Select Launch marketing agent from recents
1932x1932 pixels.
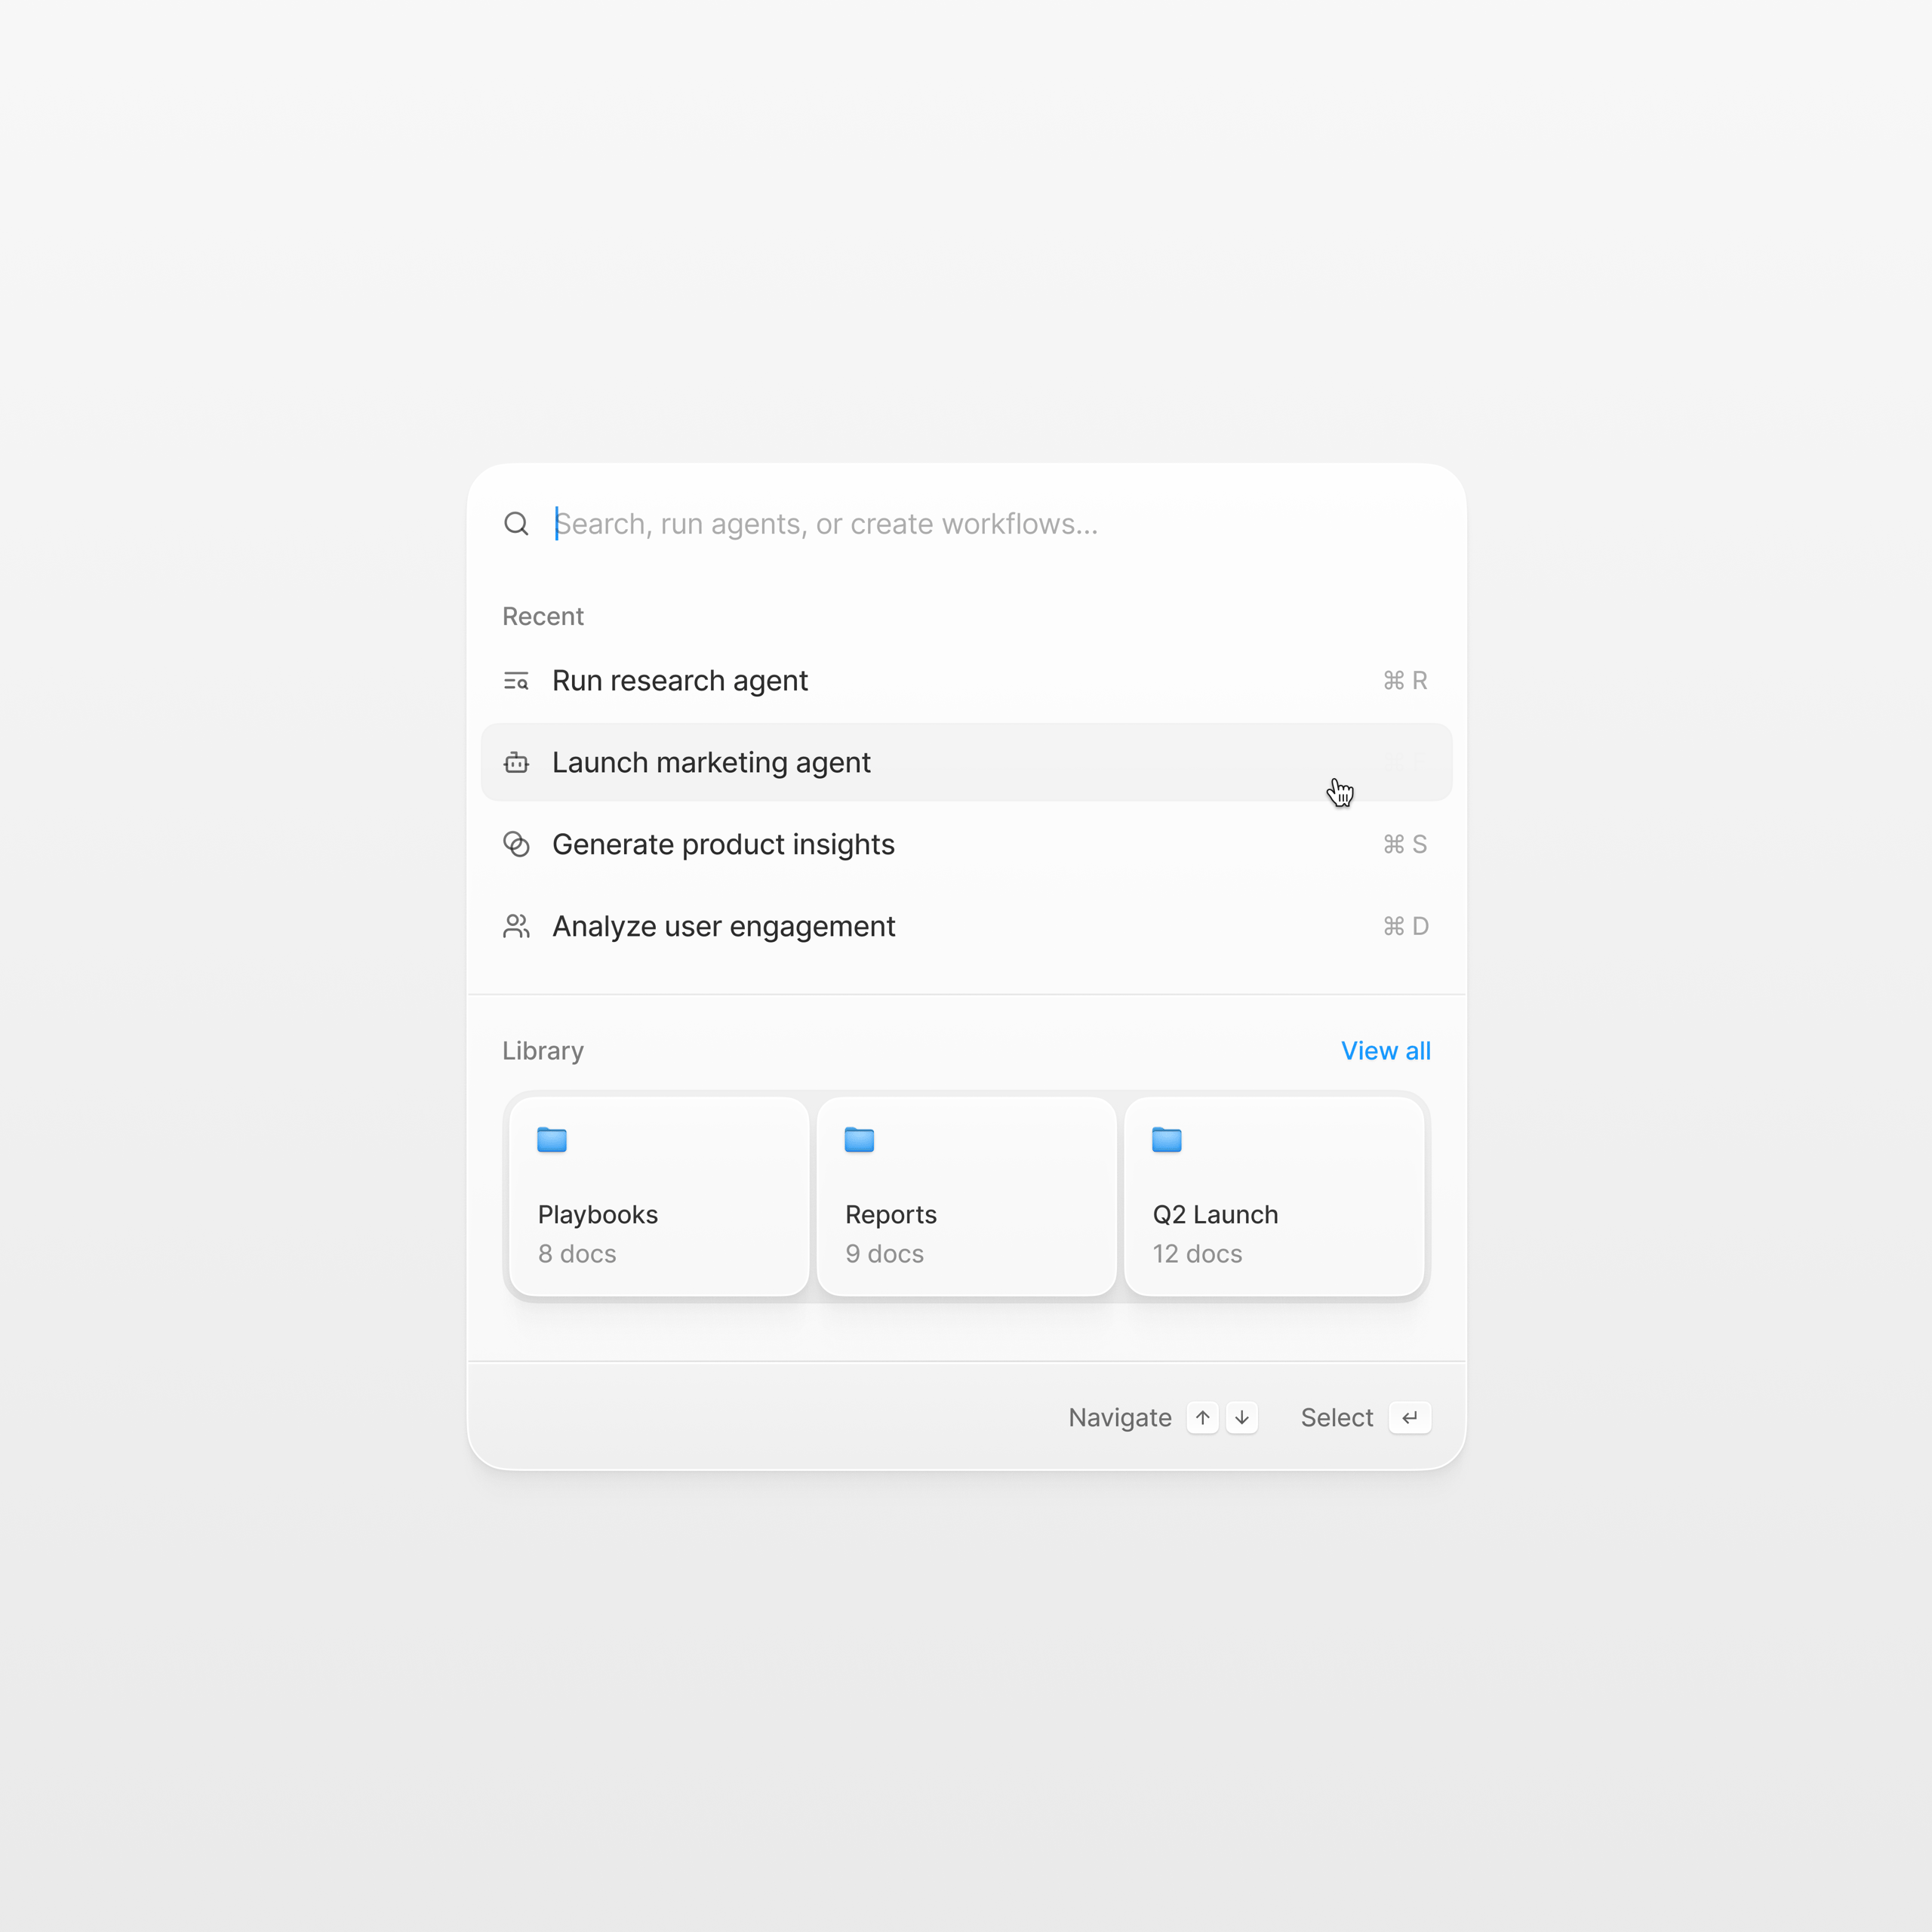tap(711, 762)
